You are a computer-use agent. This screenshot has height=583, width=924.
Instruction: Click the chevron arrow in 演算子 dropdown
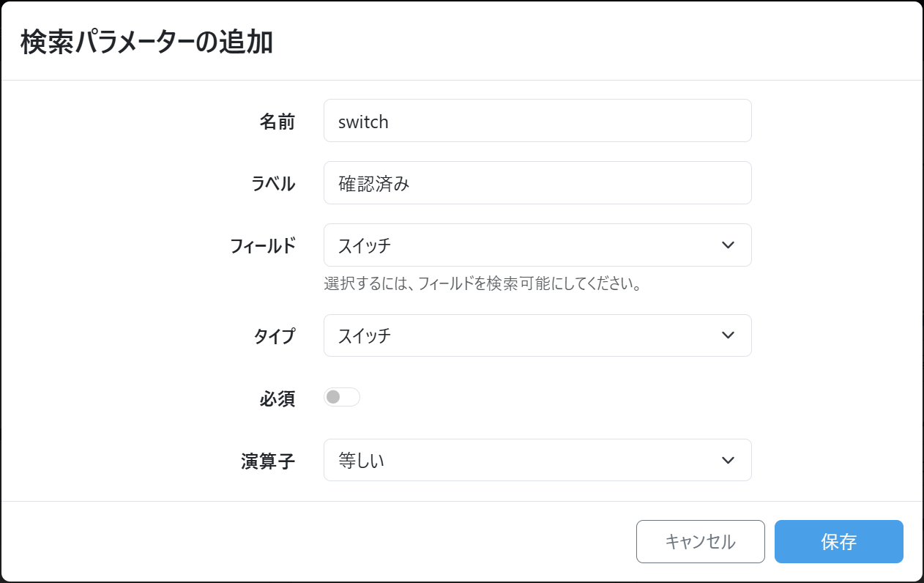click(727, 460)
